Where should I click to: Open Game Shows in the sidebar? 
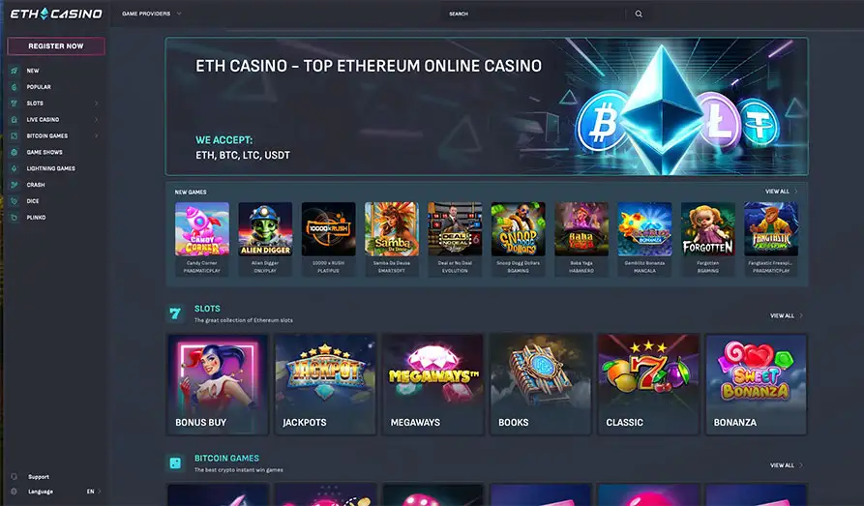point(45,152)
